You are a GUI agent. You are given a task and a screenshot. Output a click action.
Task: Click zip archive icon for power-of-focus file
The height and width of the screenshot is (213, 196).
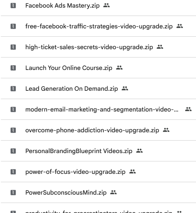[x=13, y=172]
